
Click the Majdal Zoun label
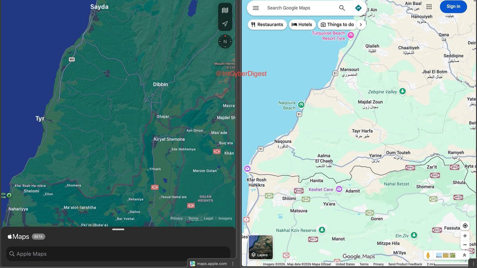[370, 102]
